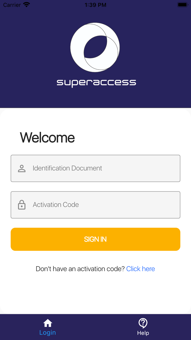Focus the Identification Document input field

pos(95,168)
